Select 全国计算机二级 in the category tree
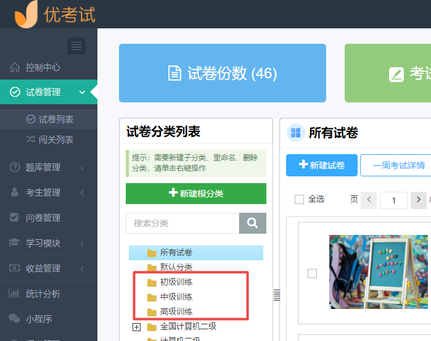Screen dimensions: 431x341 coord(188,327)
